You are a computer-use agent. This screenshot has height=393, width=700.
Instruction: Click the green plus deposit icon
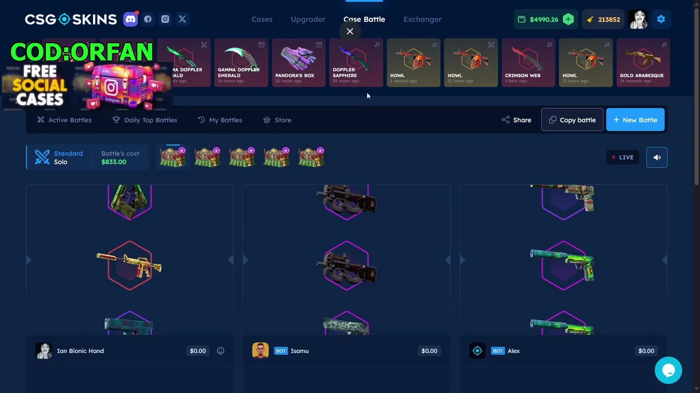point(568,19)
